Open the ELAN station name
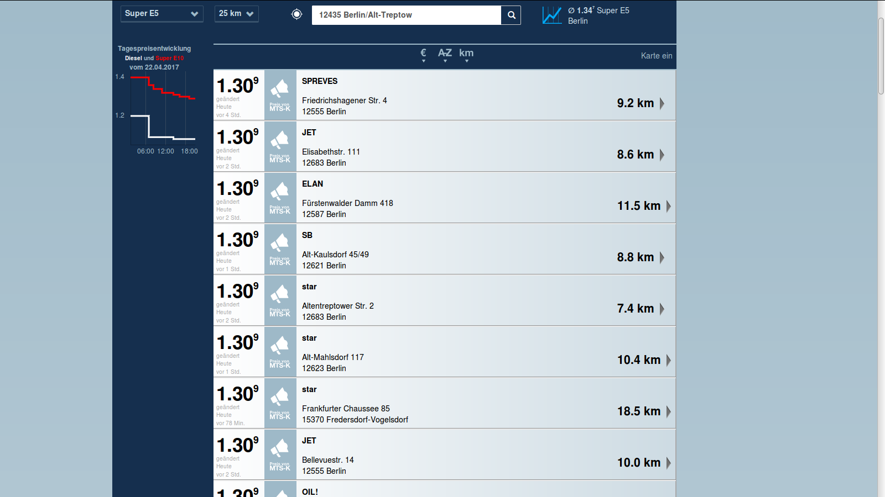 pyautogui.click(x=313, y=184)
